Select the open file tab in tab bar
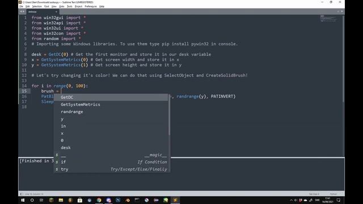This screenshot has height=204, width=363. click(43, 11)
